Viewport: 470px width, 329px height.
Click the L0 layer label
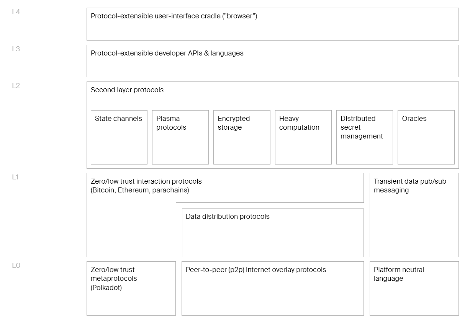click(x=16, y=265)
